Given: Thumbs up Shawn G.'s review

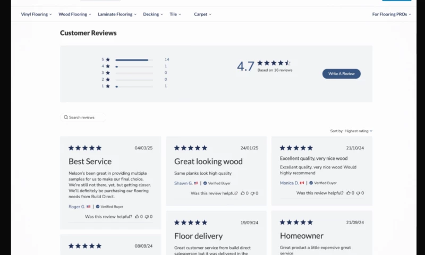Looking at the screenshot, I should pyautogui.click(x=243, y=193).
